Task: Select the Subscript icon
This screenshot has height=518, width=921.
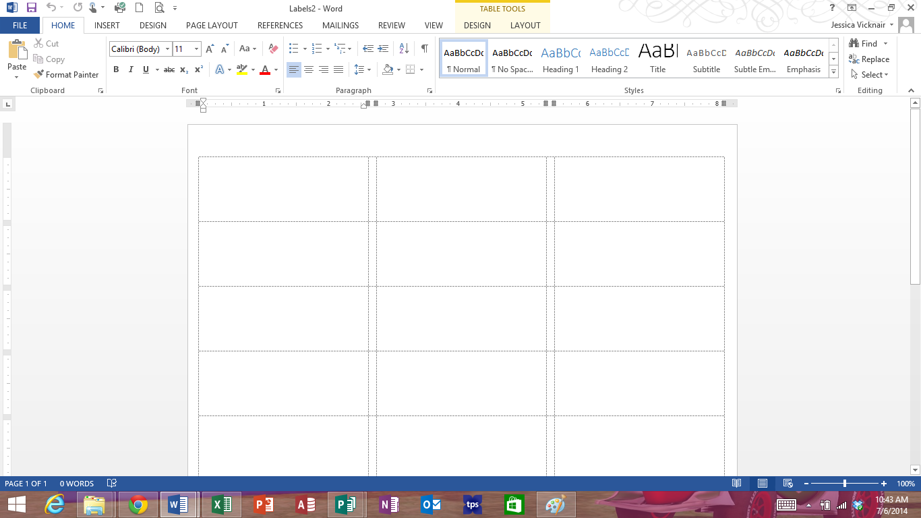Action: pos(183,69)
